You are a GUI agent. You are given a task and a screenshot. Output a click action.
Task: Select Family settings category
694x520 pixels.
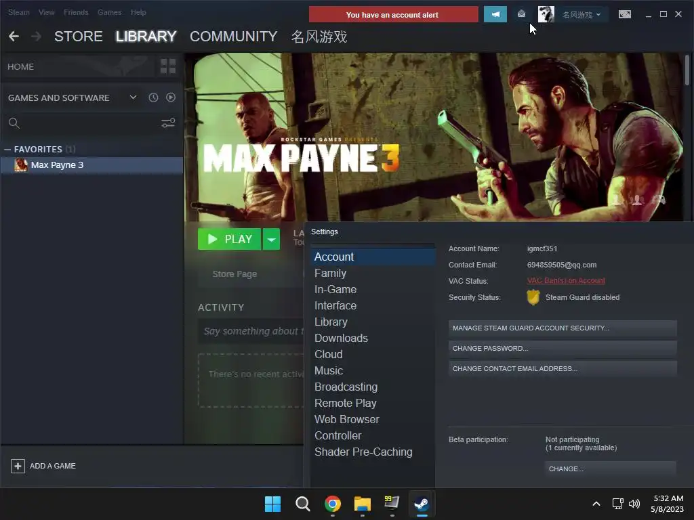(x=373, y=274)
